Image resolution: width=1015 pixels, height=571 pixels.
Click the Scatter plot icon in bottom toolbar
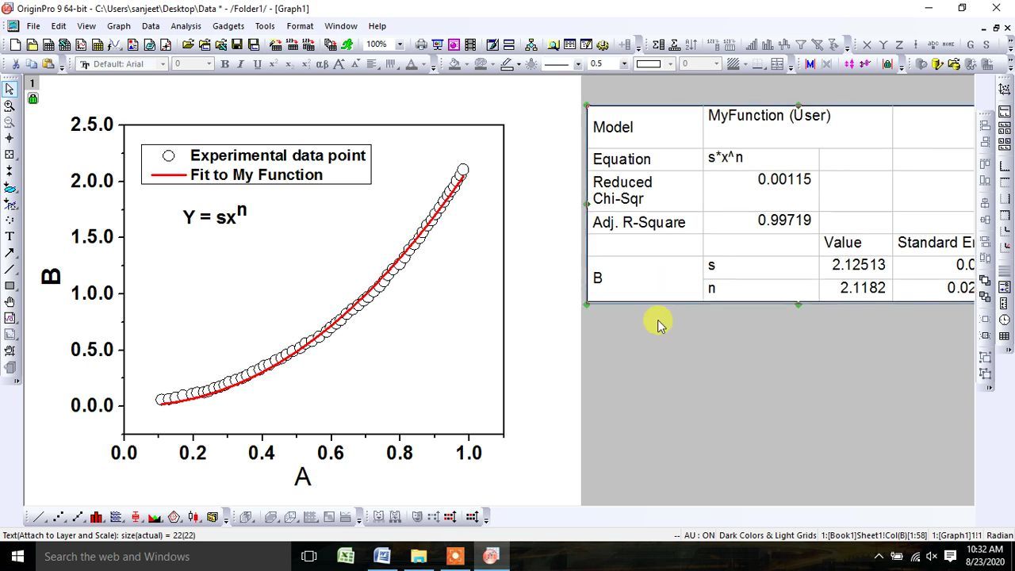click(58, 517)
